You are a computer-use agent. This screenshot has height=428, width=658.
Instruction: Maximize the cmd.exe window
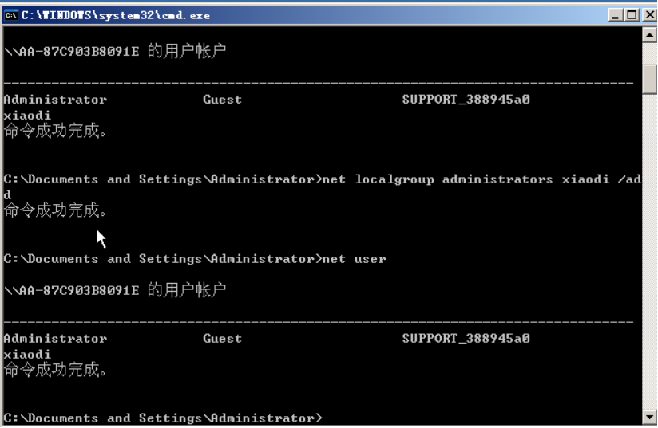point(632,14)
